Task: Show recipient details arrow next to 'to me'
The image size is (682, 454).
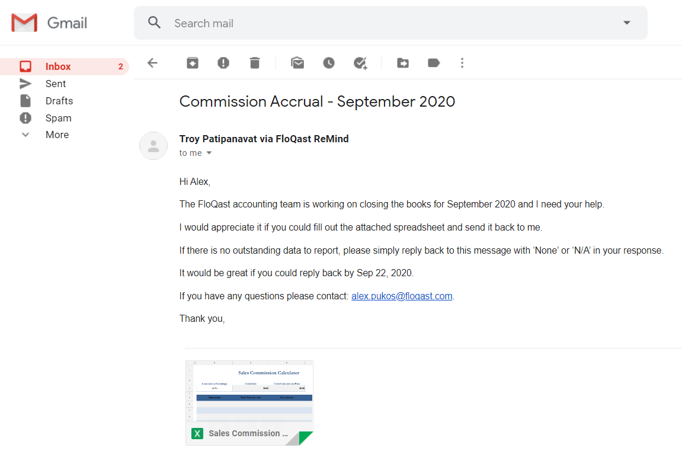Action: [209, 153]
